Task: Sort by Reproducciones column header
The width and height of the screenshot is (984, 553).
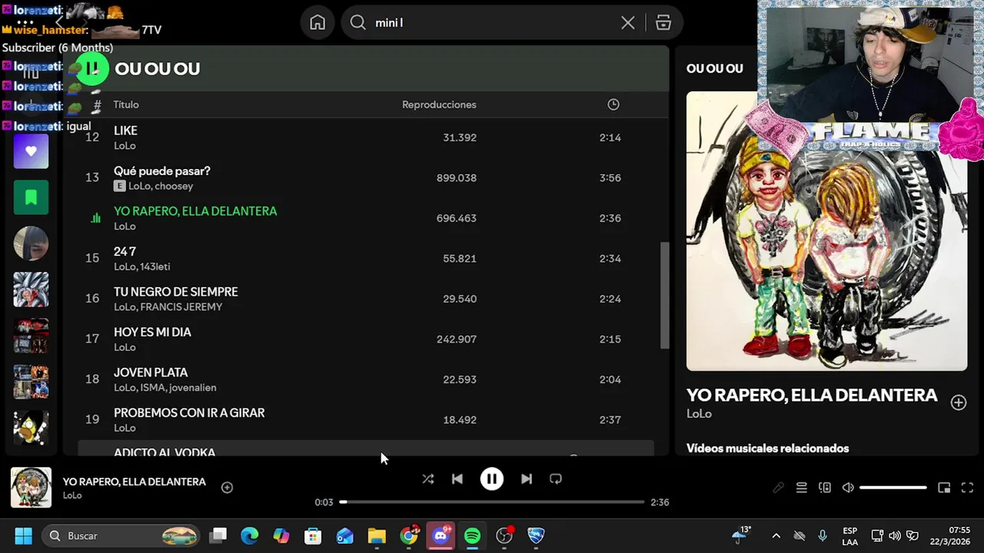Action: [x=439, y=104]
